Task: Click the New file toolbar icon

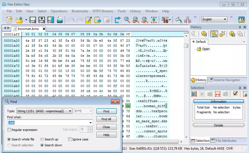Action: tap(9, 20)
